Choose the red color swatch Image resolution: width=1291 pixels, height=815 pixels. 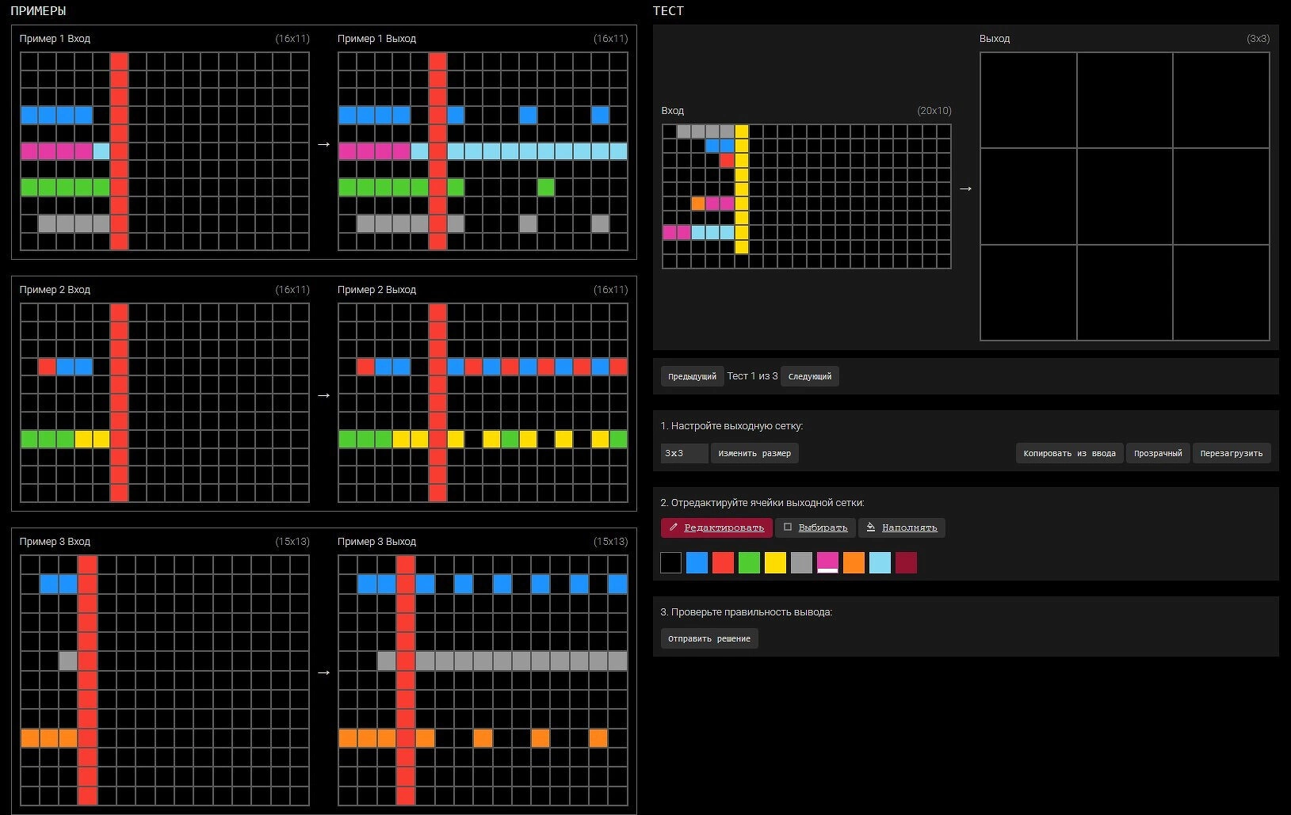[x=723, y=563]
